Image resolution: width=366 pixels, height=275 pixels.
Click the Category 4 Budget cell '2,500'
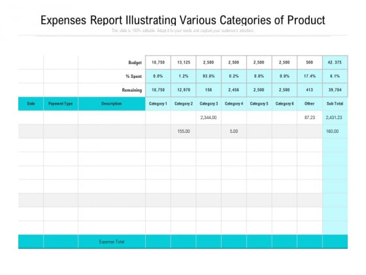pyautogui.click(x=234, y=62)
